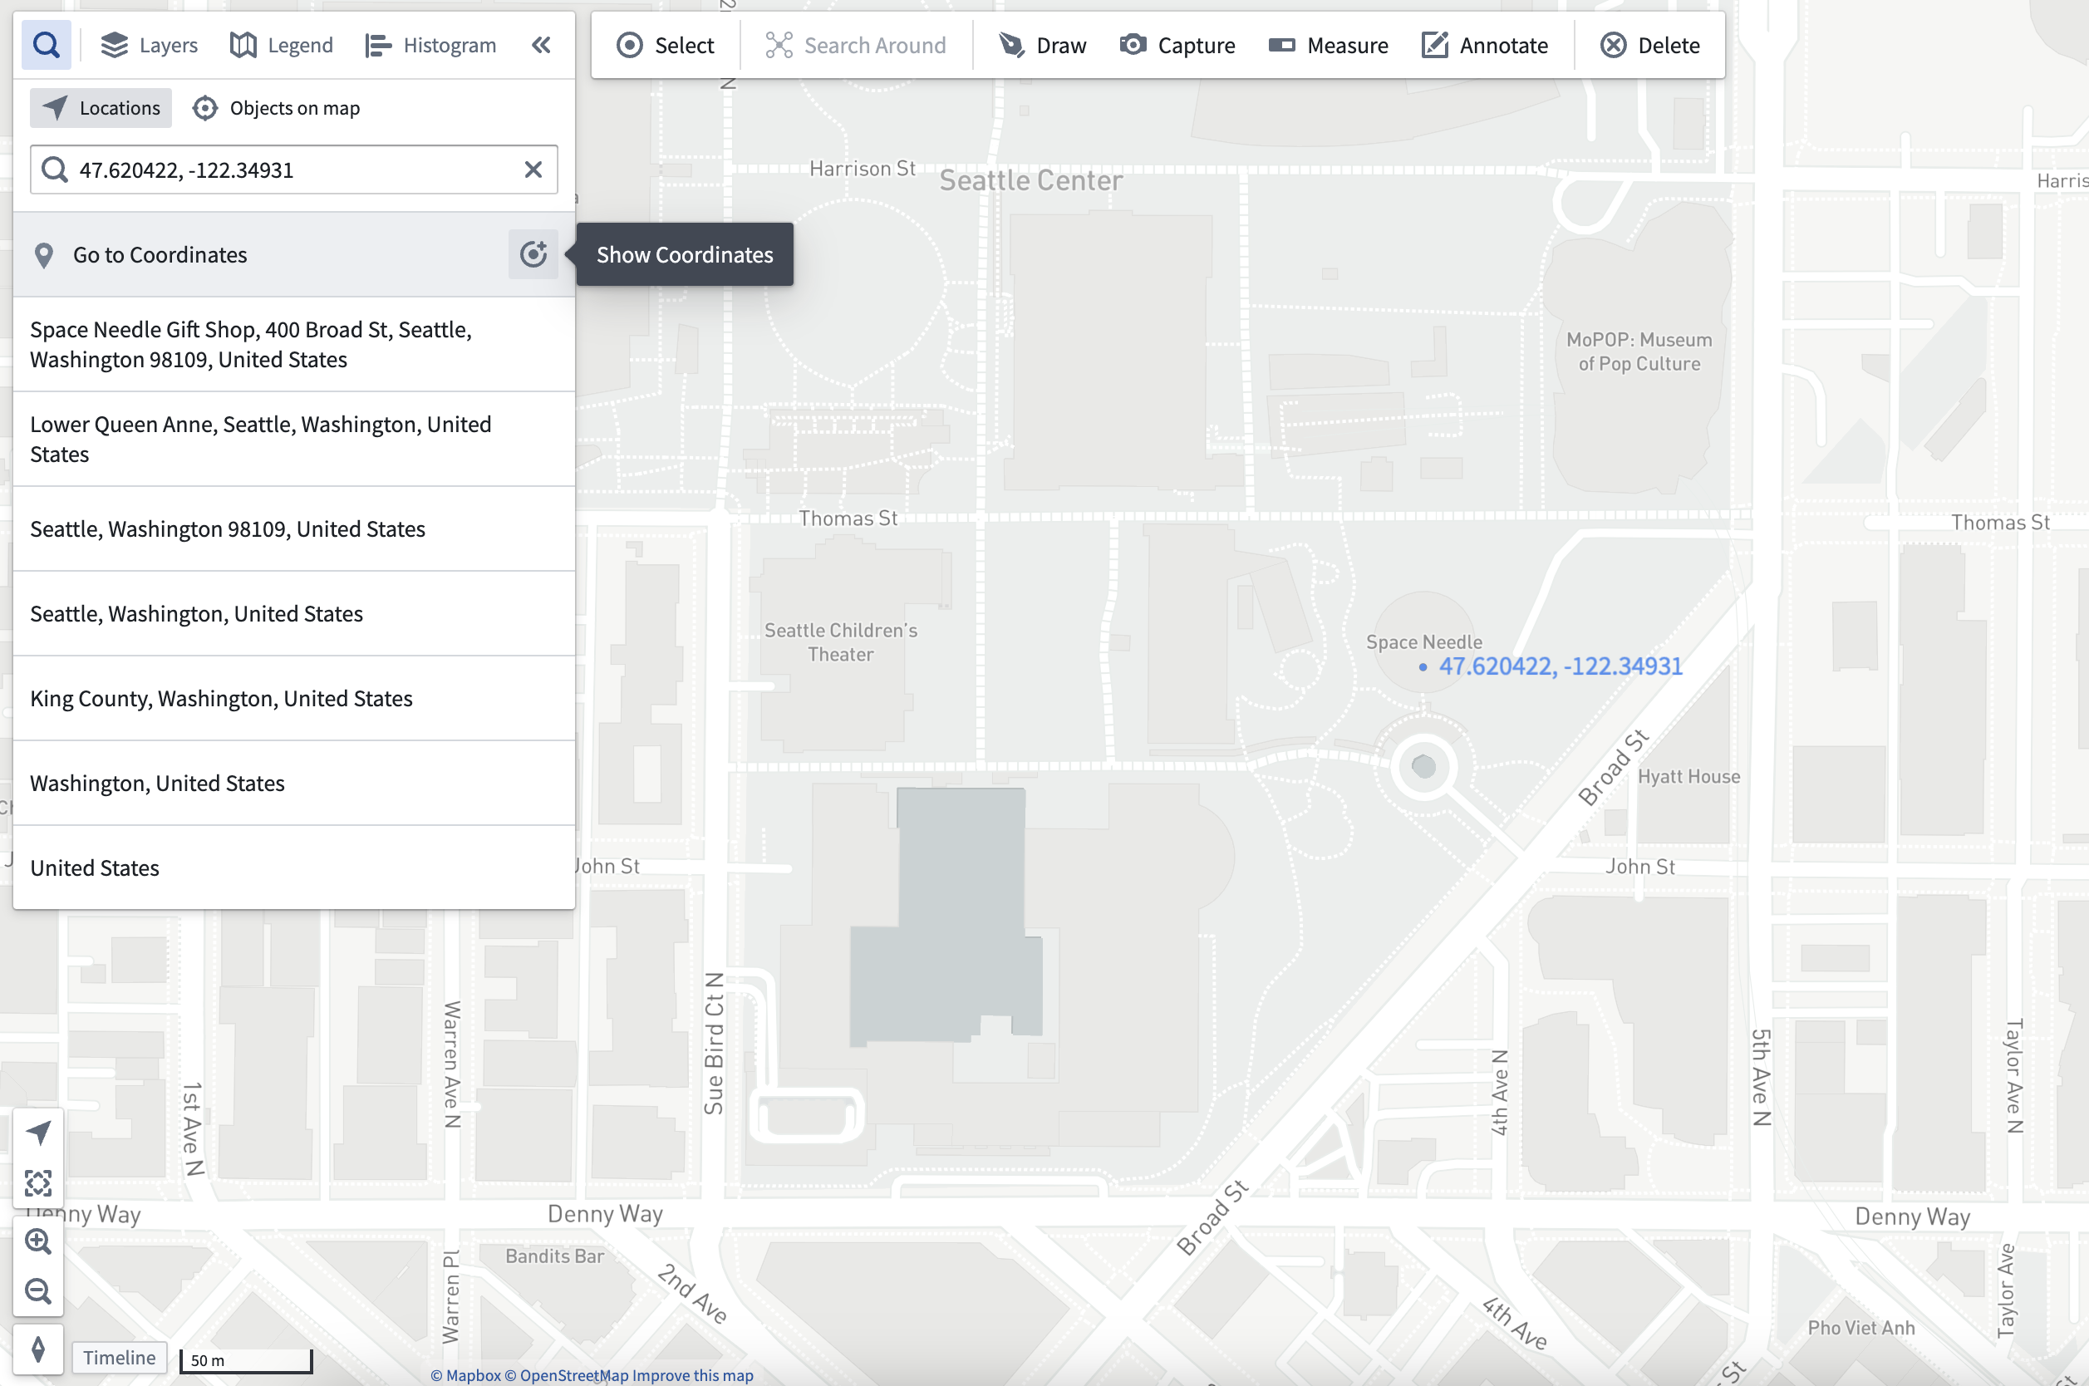Collapse the side panel with double chevron
Screen dimensions: 2089x1386
(541, 45)
